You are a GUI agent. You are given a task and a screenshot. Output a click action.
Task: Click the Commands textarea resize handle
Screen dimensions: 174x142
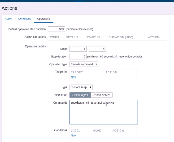coord(136,123)
